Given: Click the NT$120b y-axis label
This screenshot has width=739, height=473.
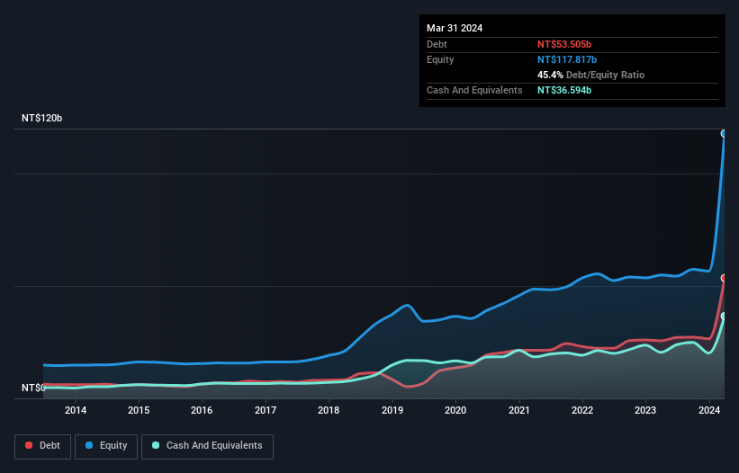Looking at the screenshot, I should tap(42, 118).
